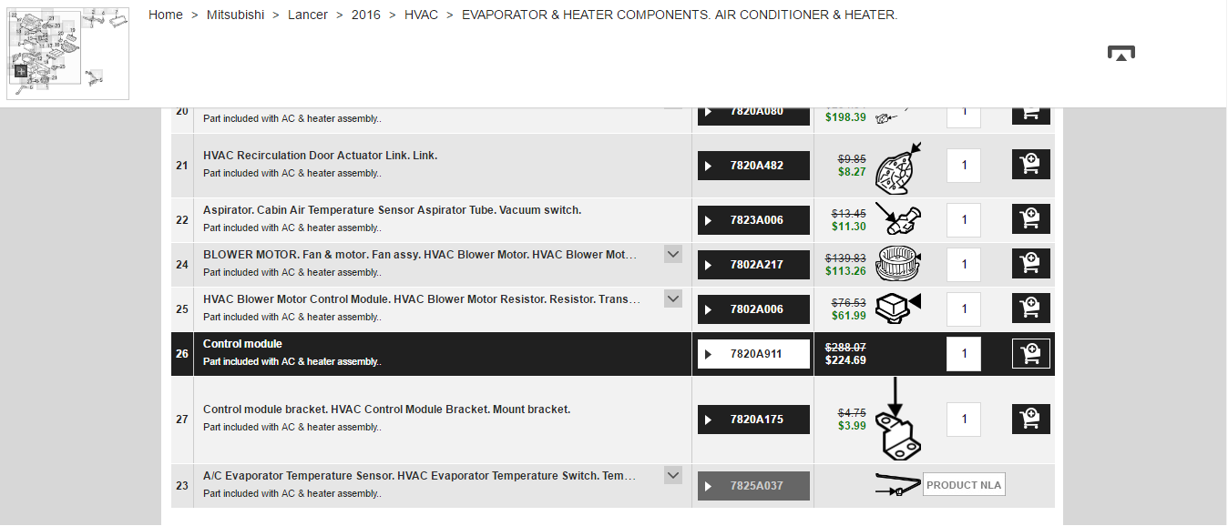Open Lancer breadcrumb link
The image size is (1228, 526).
(308, 15)
